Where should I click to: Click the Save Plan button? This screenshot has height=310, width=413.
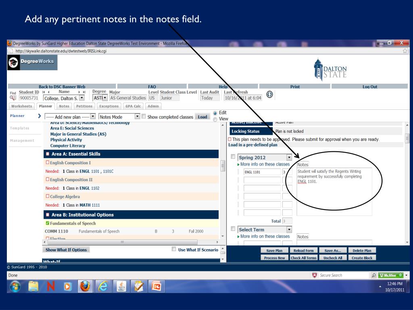click(274, 250)
